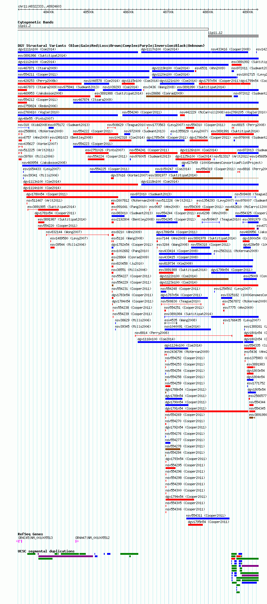Click nsv433416 (Cooper2008) label
Image resolution: width=267 pixels, height=604 pixels.
point(230,49)
